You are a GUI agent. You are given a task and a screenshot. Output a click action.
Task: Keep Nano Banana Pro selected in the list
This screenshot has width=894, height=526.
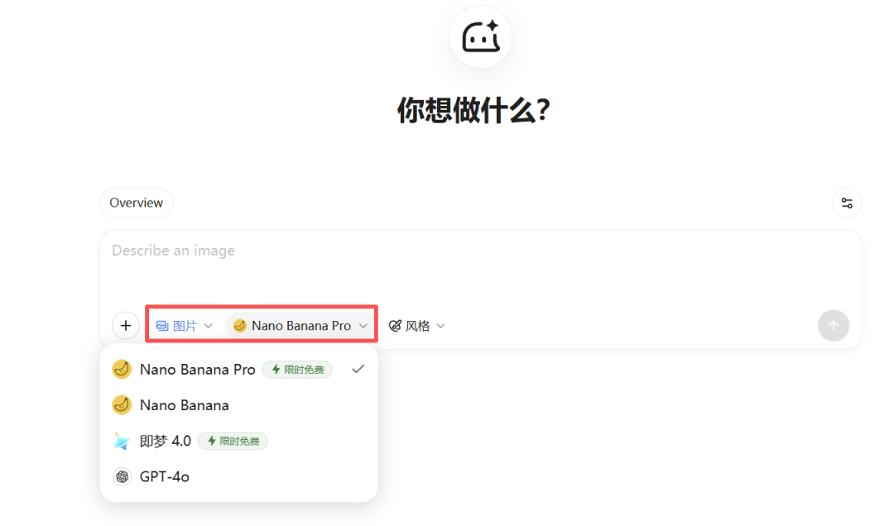tap(199, 369)
